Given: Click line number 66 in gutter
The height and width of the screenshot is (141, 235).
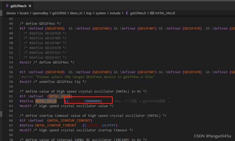Looking at the screenshot, I should (x=11, y=120).
